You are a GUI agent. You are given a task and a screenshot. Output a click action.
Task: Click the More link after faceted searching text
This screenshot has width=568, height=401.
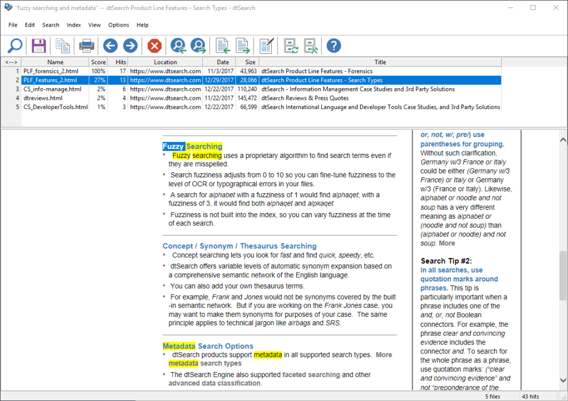tap(384, 354)
